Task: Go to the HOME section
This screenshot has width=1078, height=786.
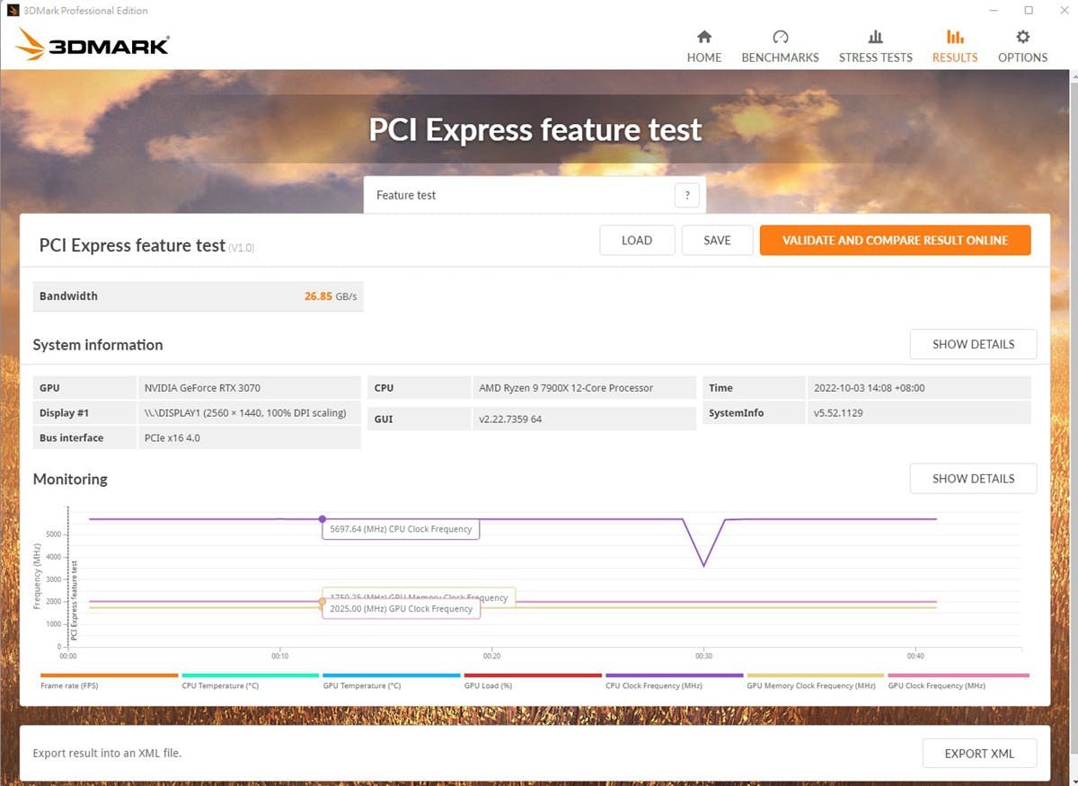Action: click(704, 47)
